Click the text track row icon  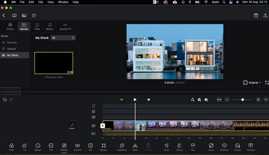93,112
